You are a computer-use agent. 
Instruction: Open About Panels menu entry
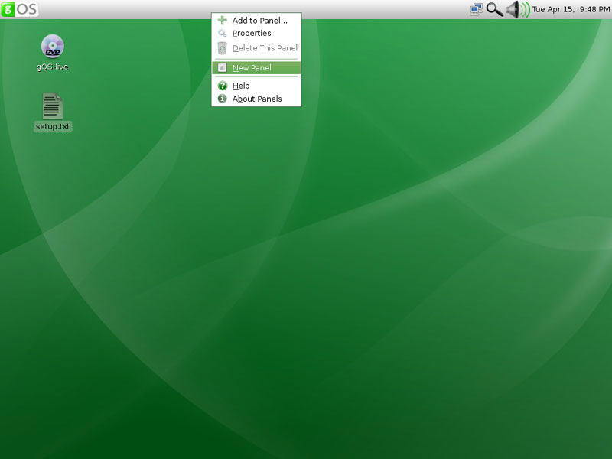click(x=256, y=99)
